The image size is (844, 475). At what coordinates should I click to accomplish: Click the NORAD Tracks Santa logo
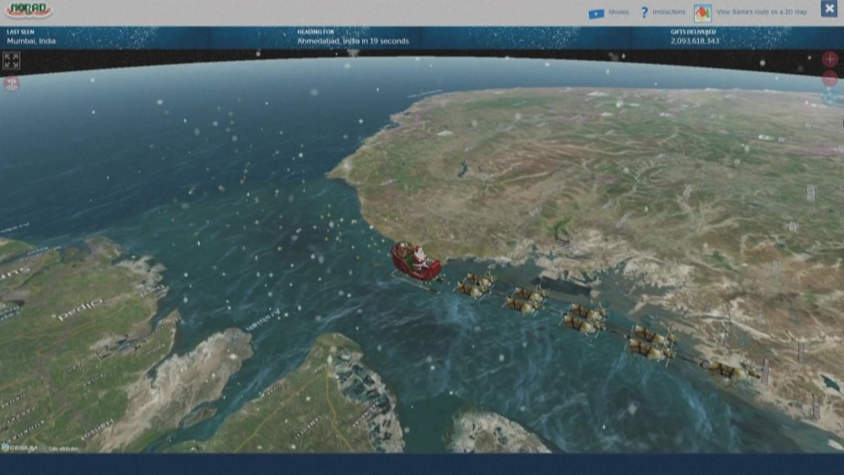click(29, 10)
